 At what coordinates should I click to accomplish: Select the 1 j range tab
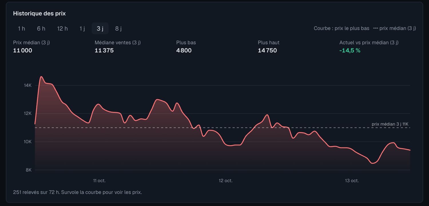(x=82, y=29)
